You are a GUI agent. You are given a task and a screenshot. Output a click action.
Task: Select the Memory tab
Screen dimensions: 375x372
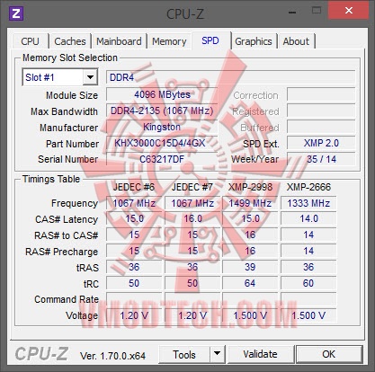click(169, 41)
